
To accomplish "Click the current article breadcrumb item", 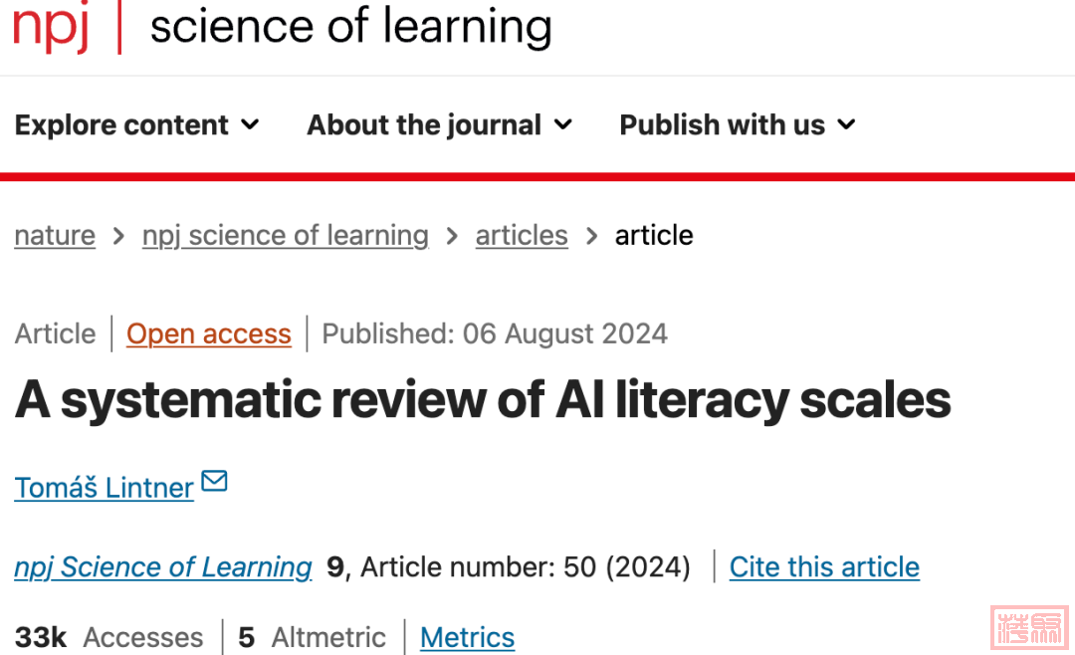I will tap(654, 235).
